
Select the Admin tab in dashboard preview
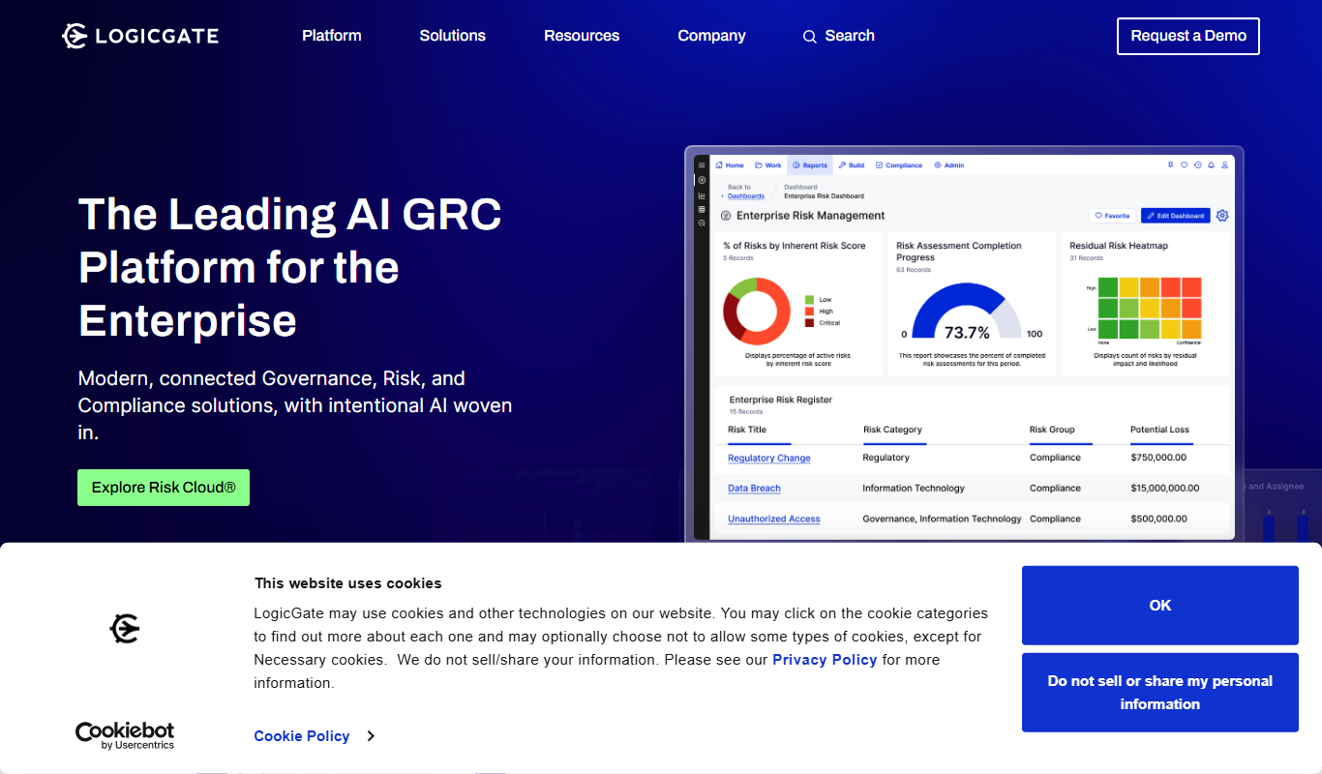point(949,165)
